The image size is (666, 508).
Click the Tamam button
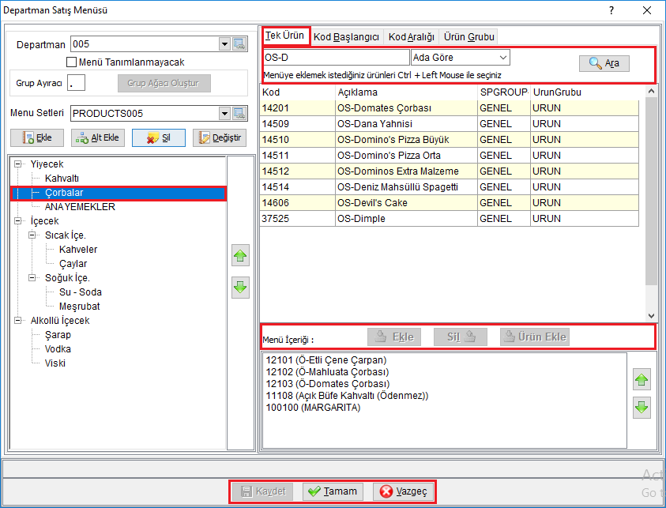point(333,491)
